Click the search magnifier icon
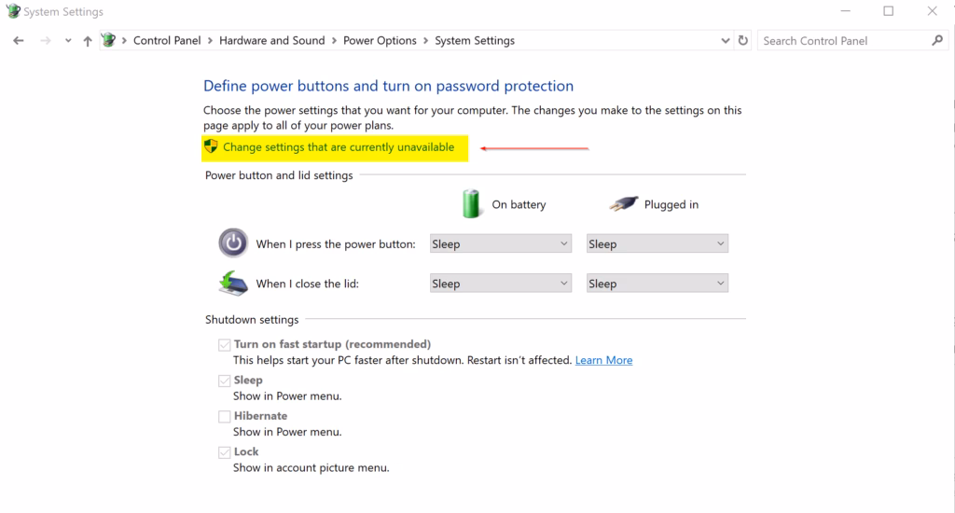 937,41
